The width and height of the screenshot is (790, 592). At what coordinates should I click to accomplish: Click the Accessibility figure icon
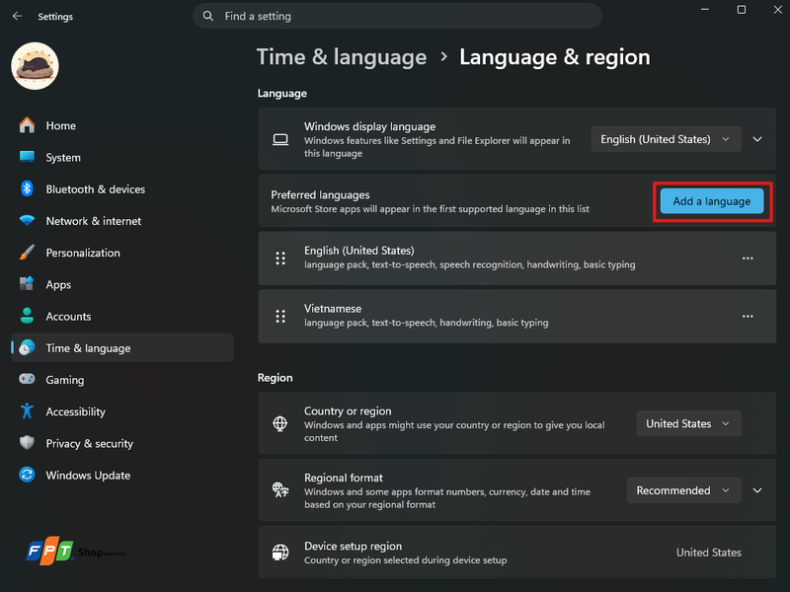click(x=27, y=410)
